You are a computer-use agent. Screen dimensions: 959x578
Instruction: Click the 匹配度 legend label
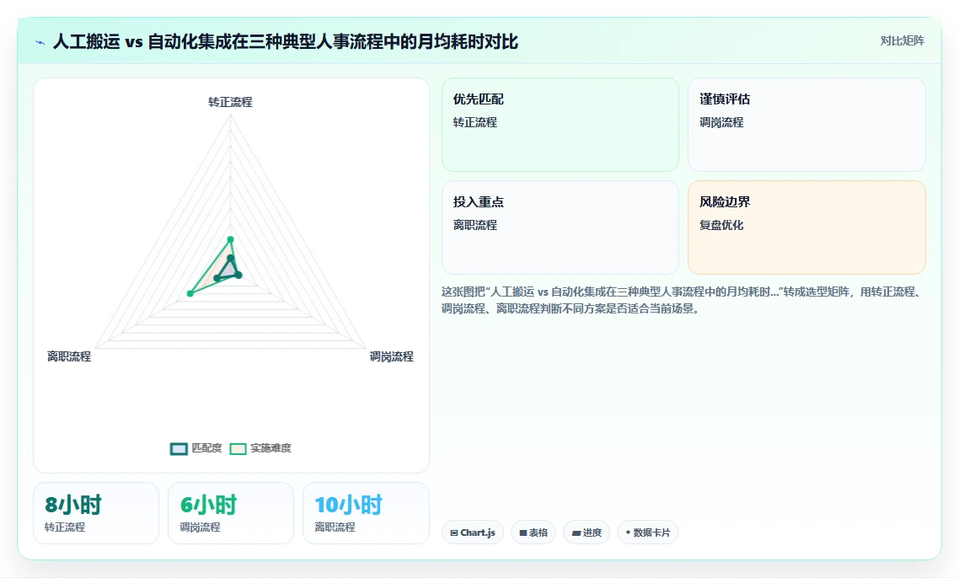pos(206,448)
